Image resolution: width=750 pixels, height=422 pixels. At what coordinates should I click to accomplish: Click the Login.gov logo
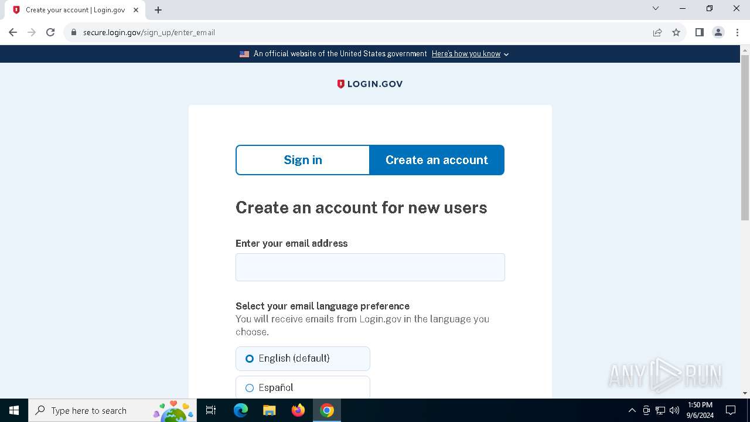[370, 84]
